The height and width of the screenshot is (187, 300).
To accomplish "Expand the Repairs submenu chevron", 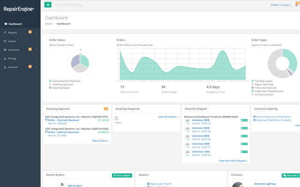I will 37,32.
